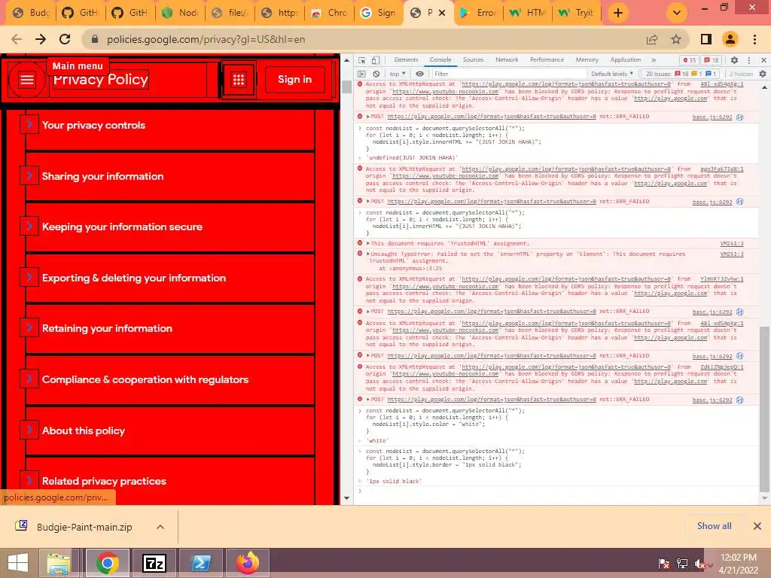Clear the console with the ban icon
The image size is (771, 578).
[376, 74]
